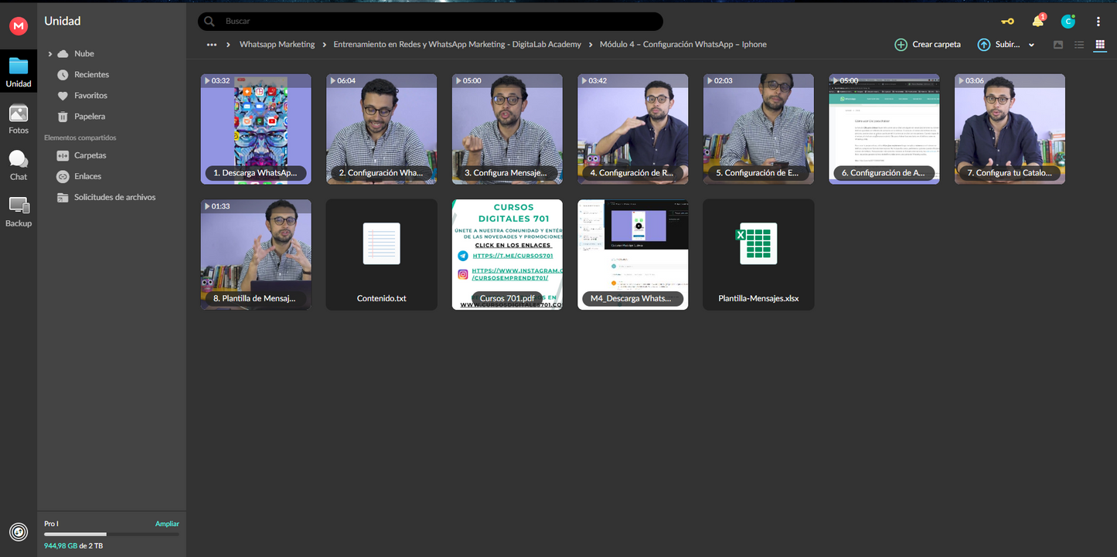
Task: Go to Entrenamiento en Redes breadcrumb
Action: 457,45
